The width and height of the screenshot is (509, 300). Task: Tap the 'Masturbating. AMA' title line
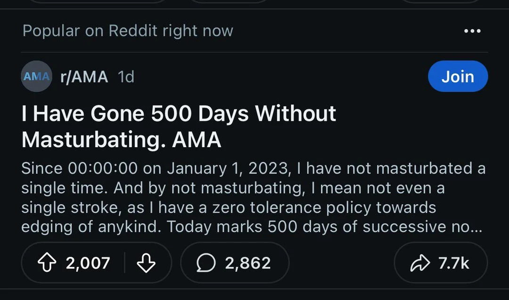tap(121, 140)
